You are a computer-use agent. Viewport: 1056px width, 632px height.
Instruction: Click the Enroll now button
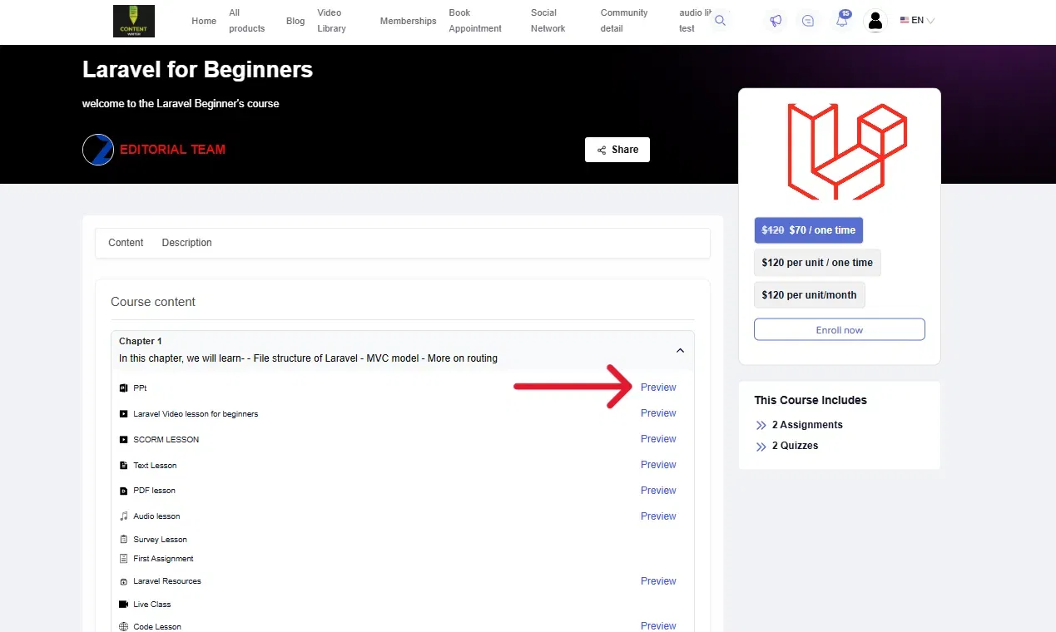[x=839, y=330]
